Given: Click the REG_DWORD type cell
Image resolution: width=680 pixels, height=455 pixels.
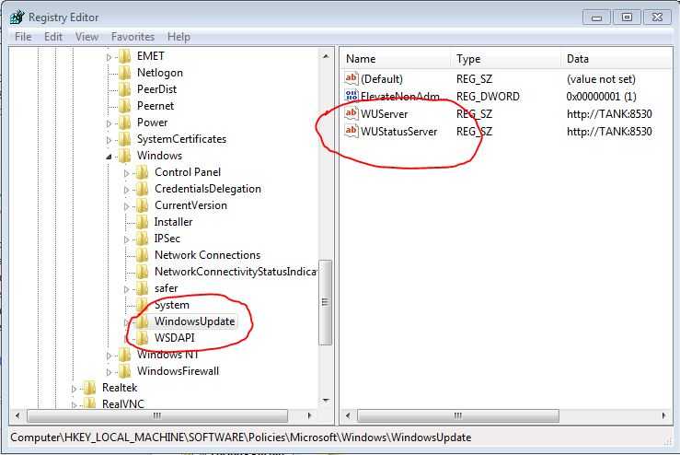Looking at the screenshot, I should point(488,97).
